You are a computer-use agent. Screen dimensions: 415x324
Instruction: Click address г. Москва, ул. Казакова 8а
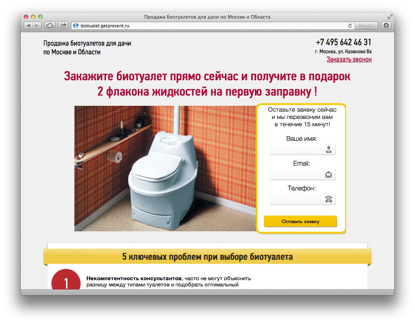[343, 51]
